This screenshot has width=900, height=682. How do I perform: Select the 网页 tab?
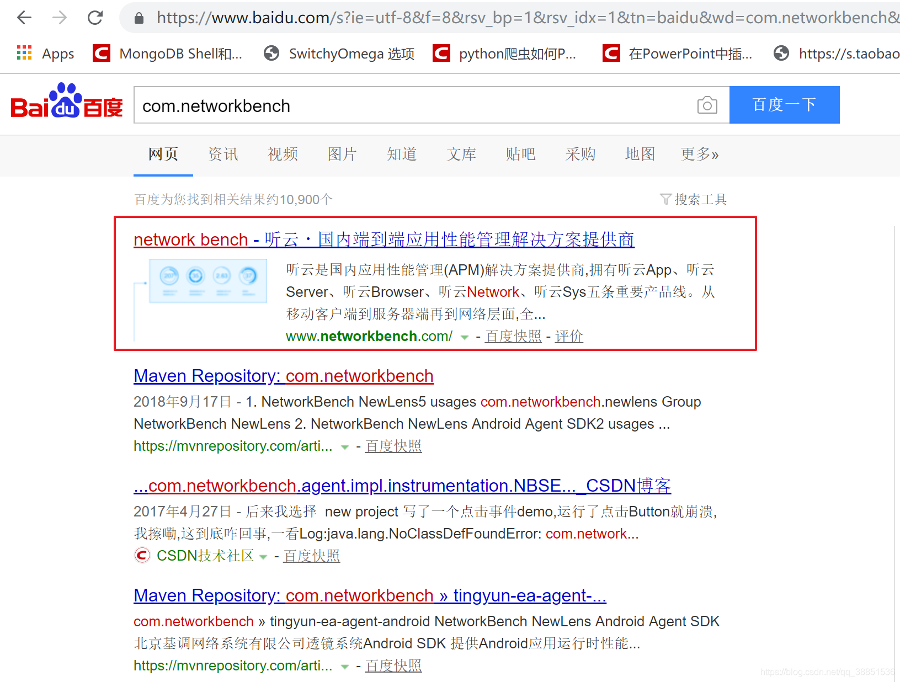[163, 154]
